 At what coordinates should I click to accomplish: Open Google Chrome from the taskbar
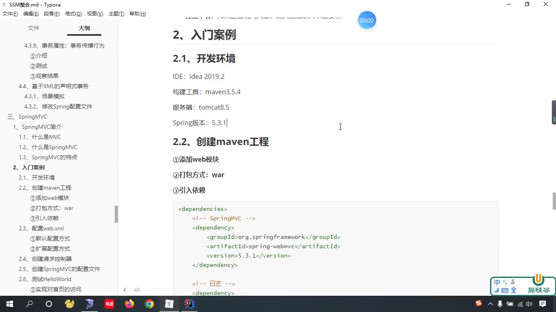[x=149, y=304]
